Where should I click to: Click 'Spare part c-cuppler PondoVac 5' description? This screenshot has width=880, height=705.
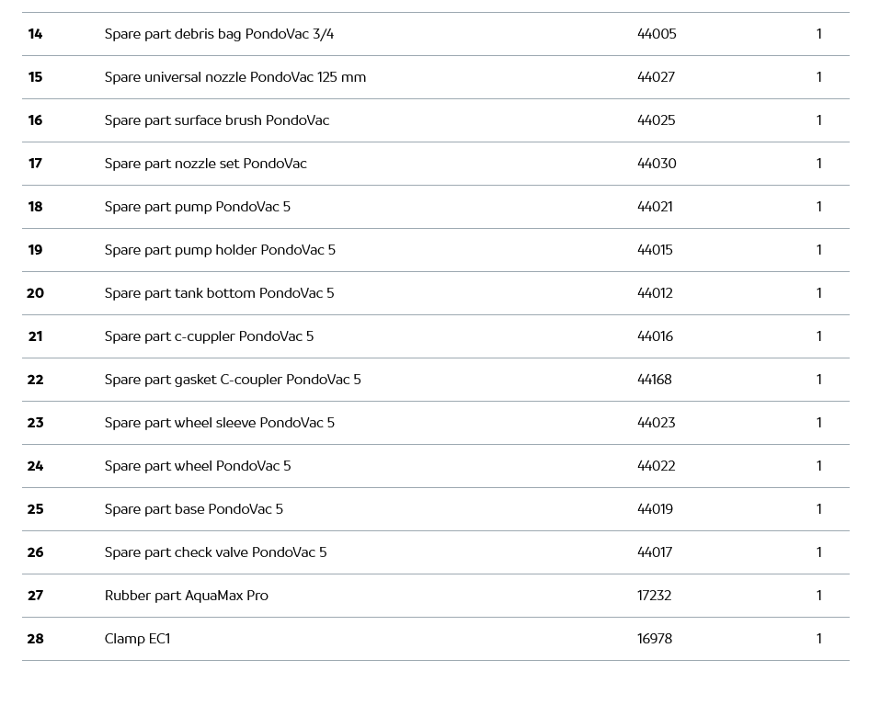[209, 336]
